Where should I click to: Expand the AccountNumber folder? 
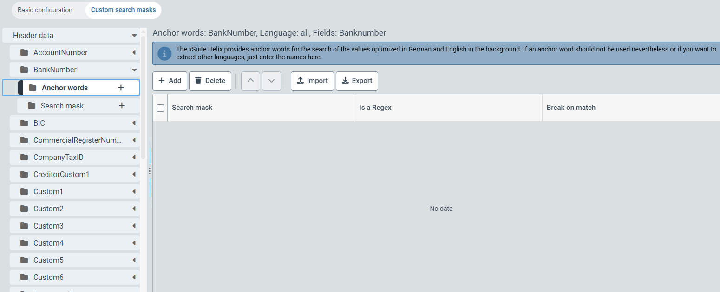click(x=134, y=52)
